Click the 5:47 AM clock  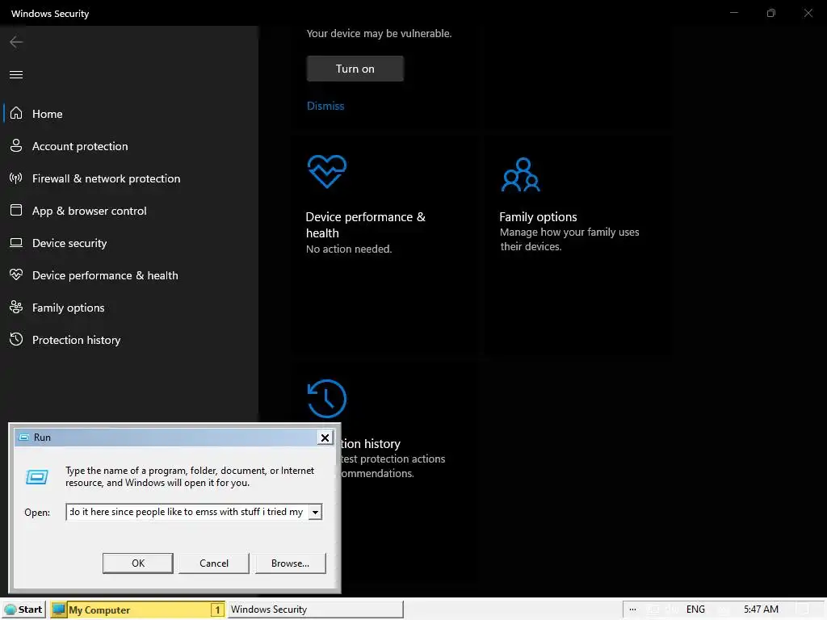761,610
